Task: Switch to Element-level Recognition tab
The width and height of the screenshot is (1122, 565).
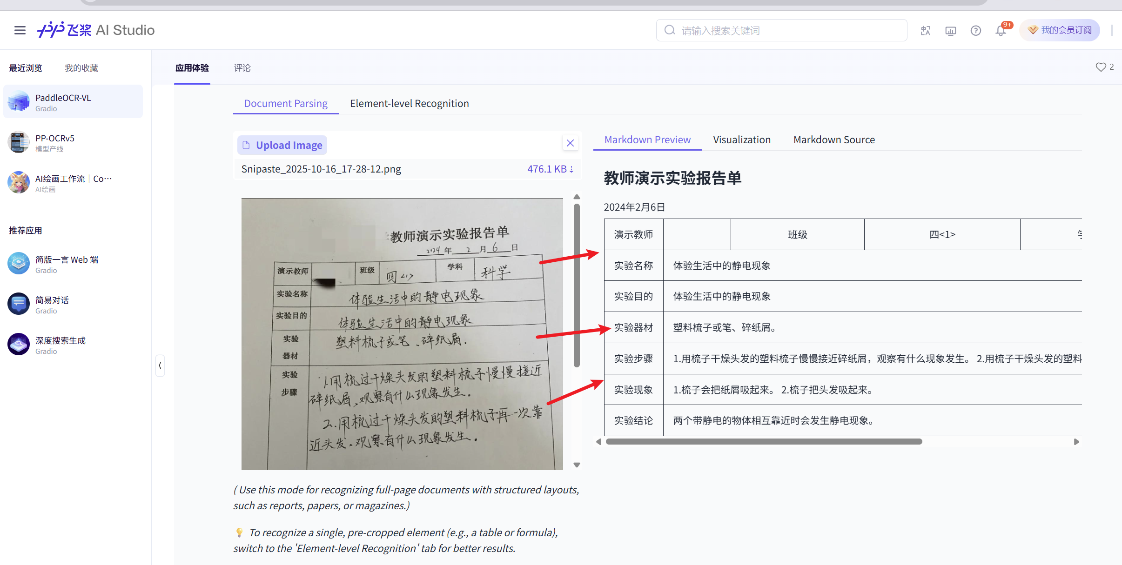Action: point(409,103)
